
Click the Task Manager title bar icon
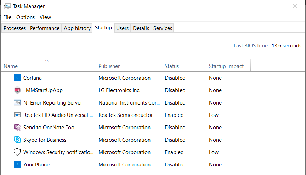(x=7, y=6)
